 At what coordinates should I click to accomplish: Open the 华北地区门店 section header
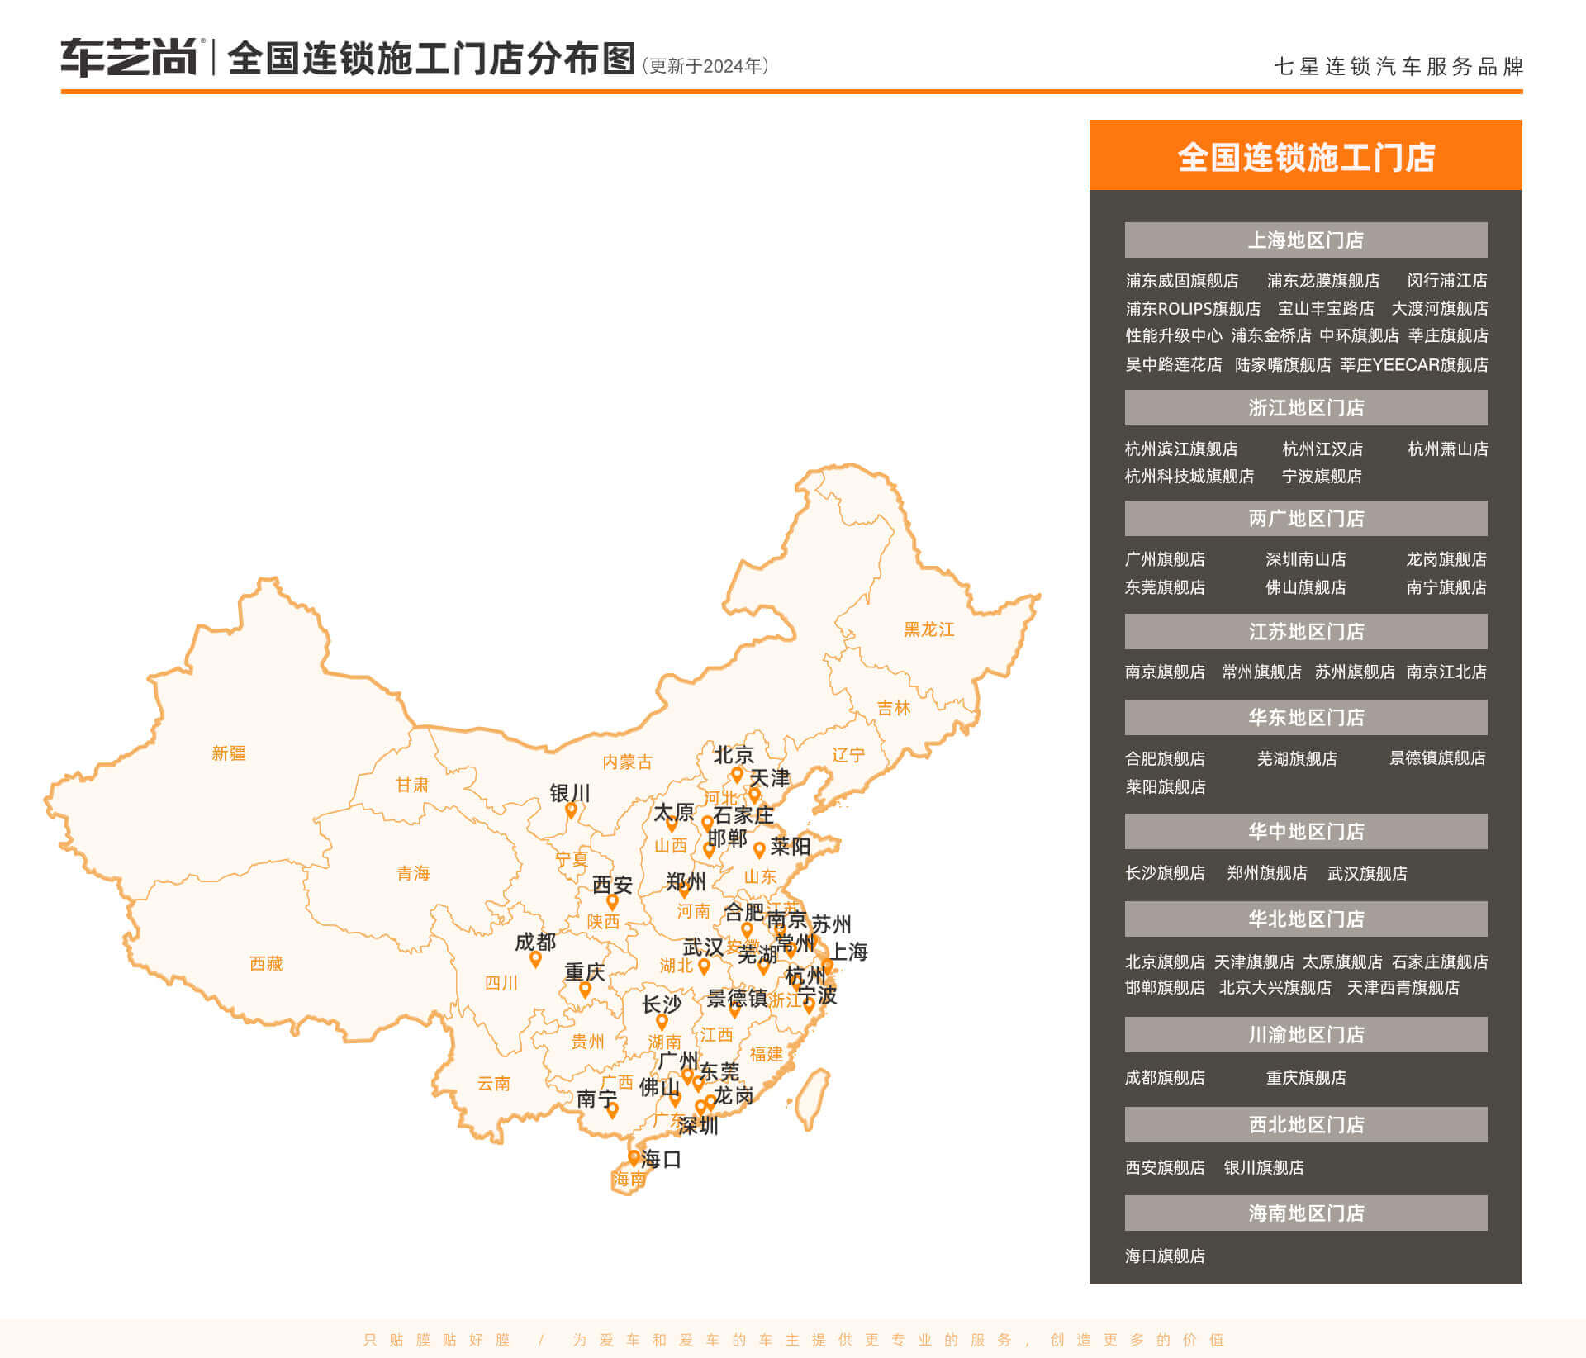(x=1305, y=919)
